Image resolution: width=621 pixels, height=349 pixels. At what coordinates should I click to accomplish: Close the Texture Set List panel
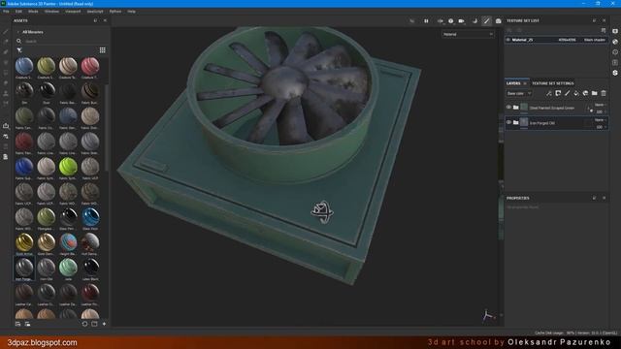[604, 20]
